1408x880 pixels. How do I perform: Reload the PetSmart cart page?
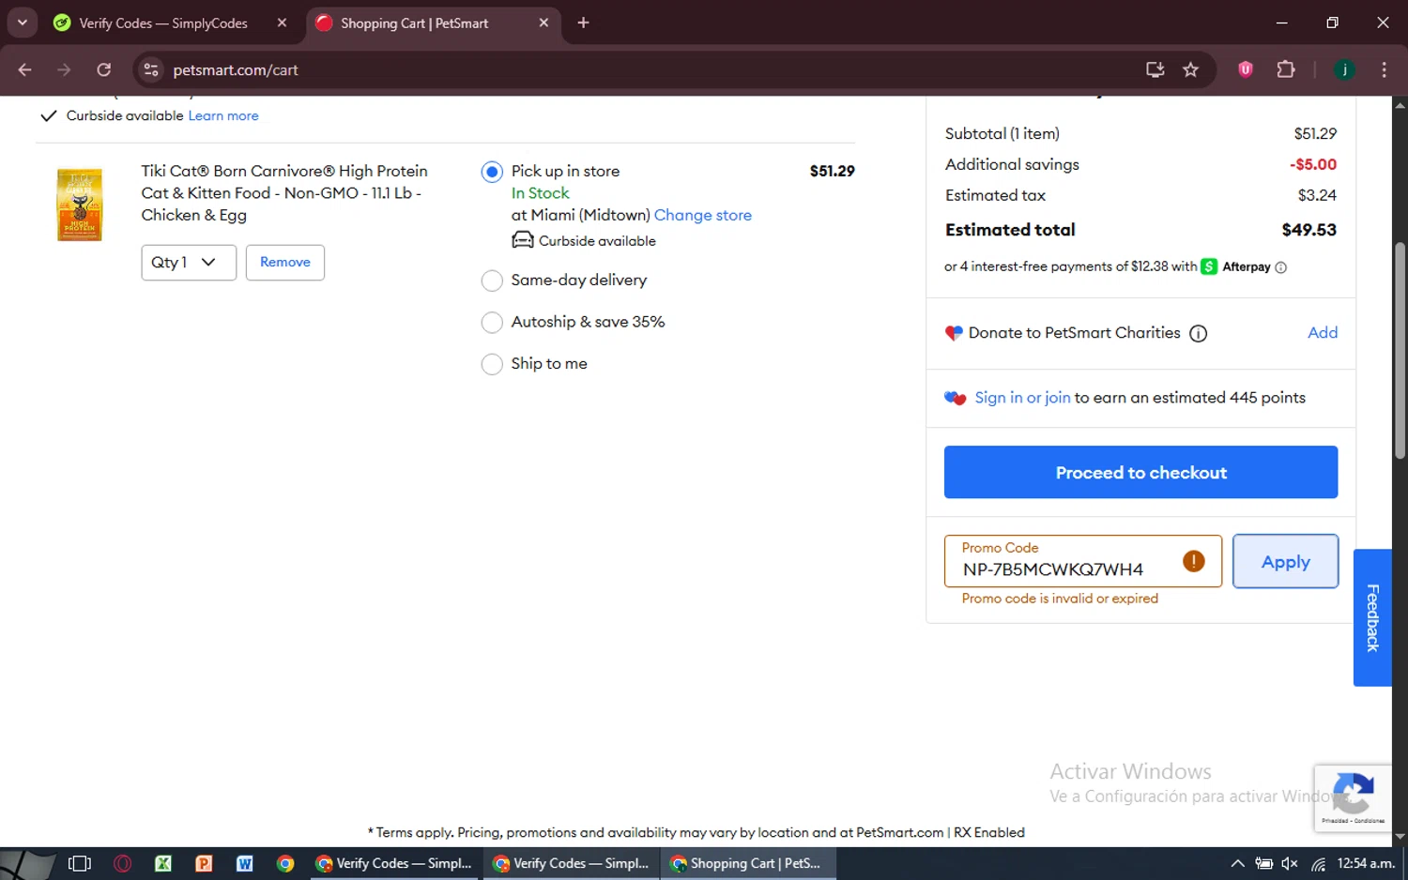(x=104, y=69)
